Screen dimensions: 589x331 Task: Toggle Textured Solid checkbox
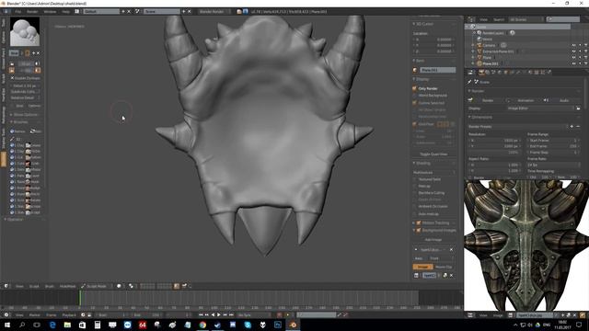[x=415, y=179]
